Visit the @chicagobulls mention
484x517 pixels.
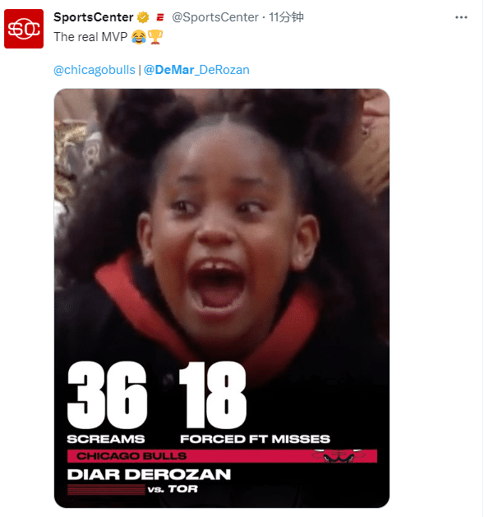tap(94, 70)
